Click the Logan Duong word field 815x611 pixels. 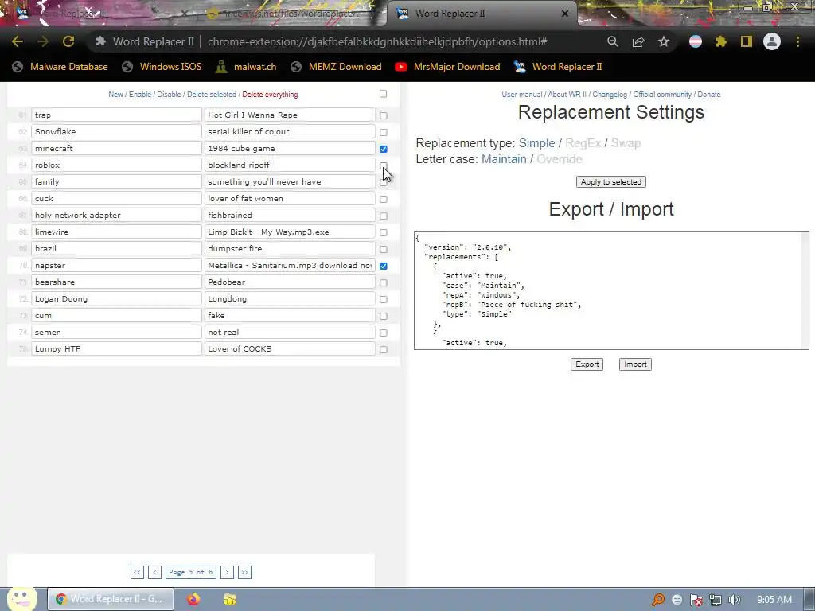tap(116, 299)
